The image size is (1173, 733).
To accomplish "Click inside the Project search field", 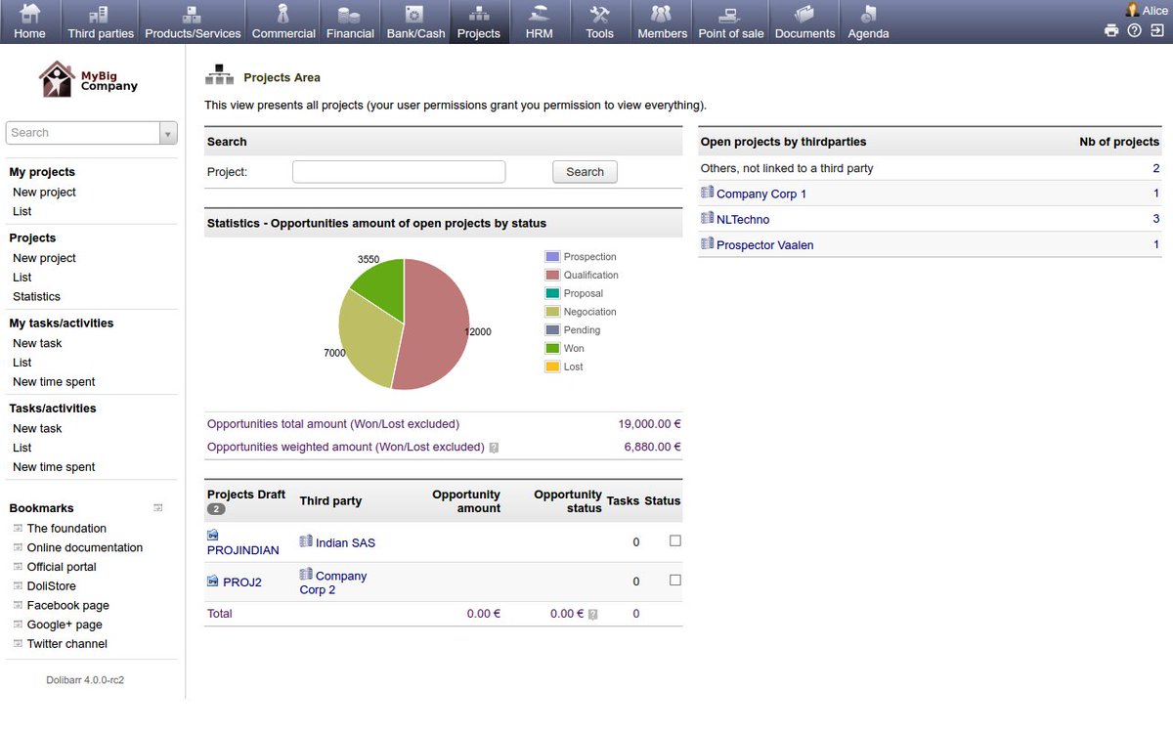I will pos(398,171).
